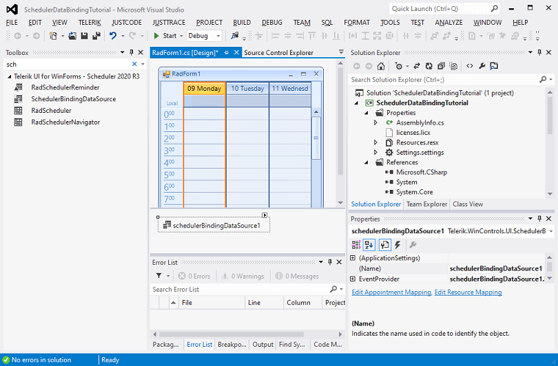The width and height of the screenshot is (558, 366).
Task: Switch to Source Control Explorer tab
Action: pos(278,52)
